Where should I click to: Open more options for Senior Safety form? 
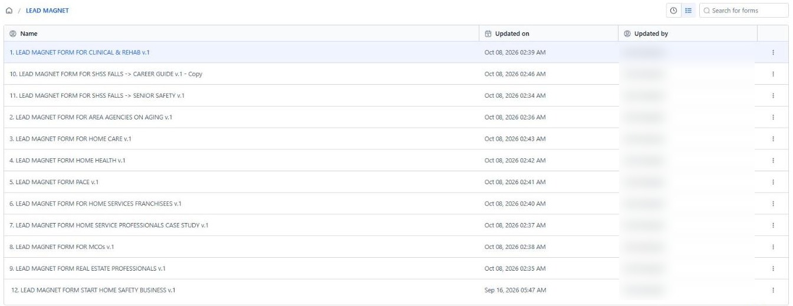(x=773, y=95)
